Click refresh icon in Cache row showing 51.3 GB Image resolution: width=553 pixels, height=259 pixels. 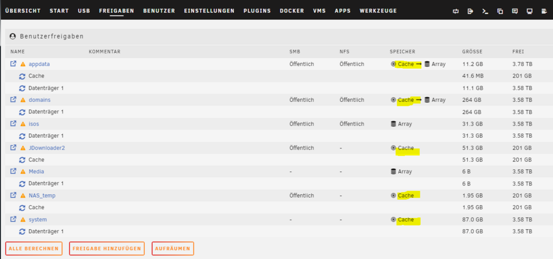pos(22,160)
